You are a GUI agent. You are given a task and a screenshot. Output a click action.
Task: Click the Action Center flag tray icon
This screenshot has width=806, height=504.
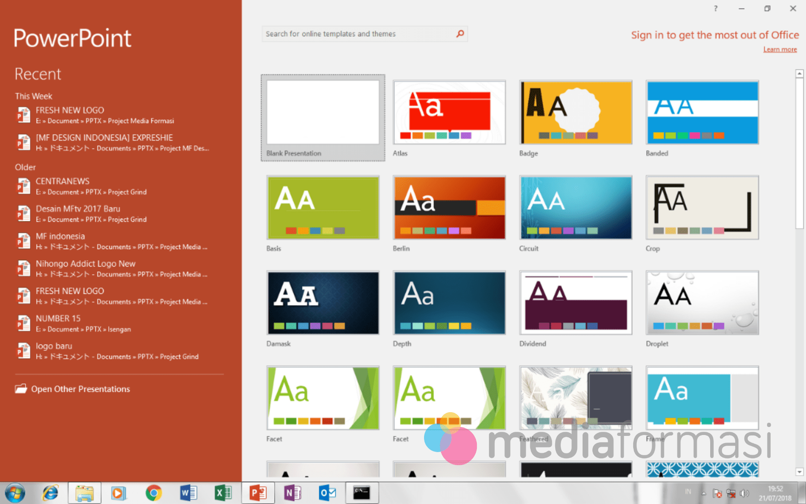pyautogui.click(x=717, y=493)
